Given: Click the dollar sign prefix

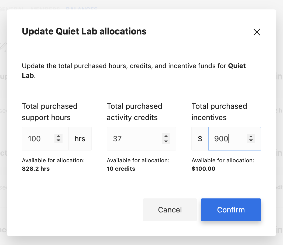Looking at the screenshot, I should 200,139.
